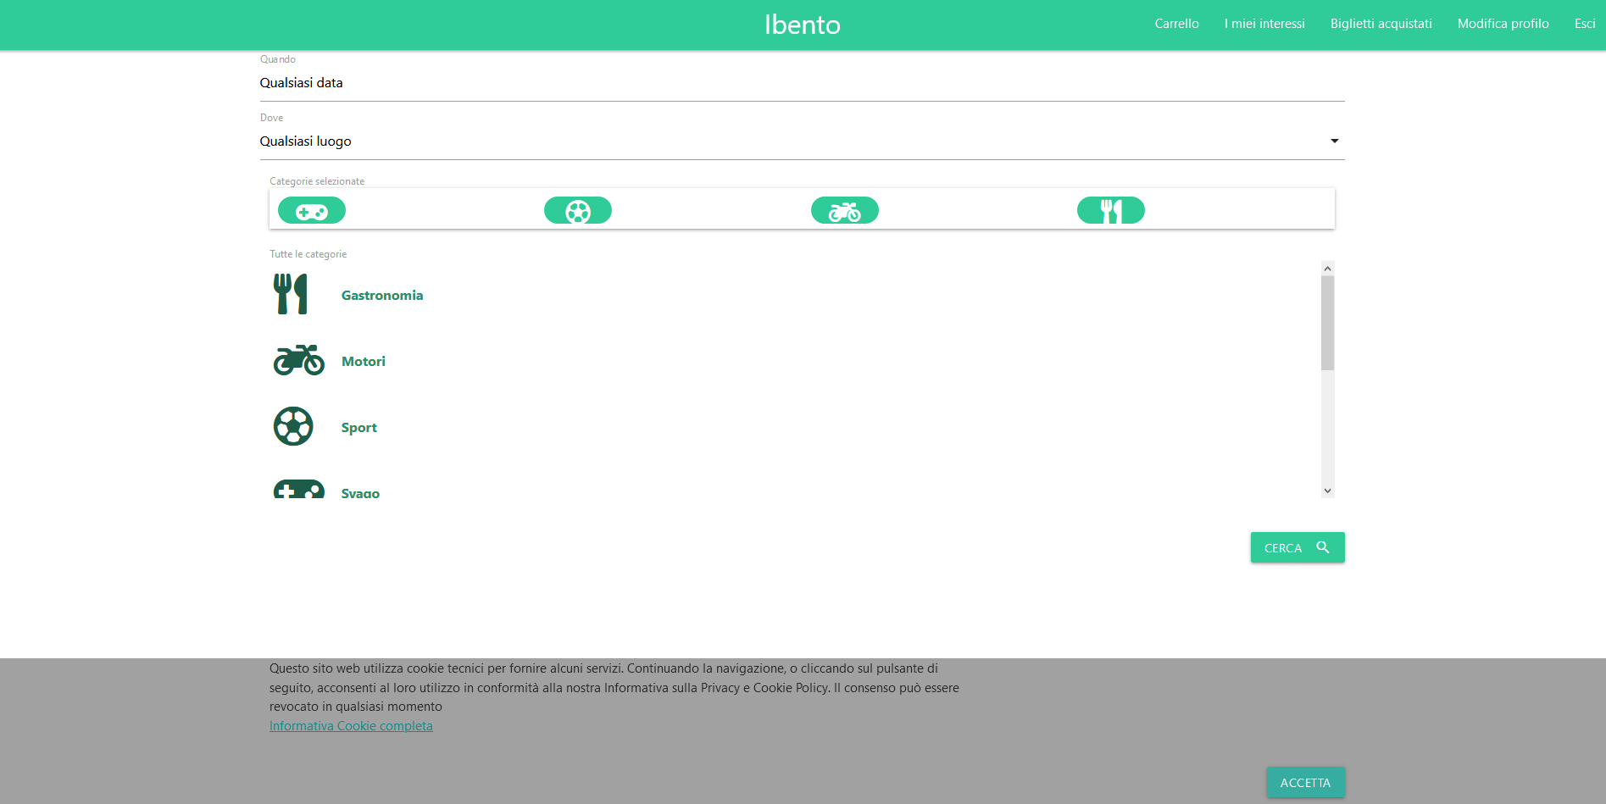Click the selected gamepad (Svago) category chip
The height and width of the screenshot is (804, 1606).
coord(312,211)
